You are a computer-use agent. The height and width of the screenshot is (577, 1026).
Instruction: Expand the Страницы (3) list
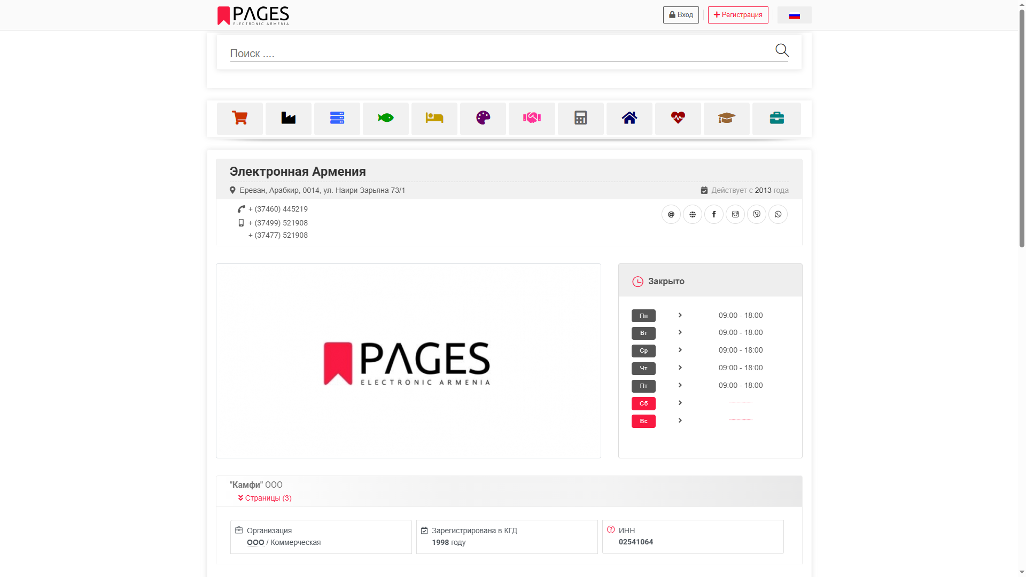tap(265, 498)
